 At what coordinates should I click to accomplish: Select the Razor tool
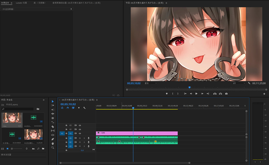pos(53,127)
